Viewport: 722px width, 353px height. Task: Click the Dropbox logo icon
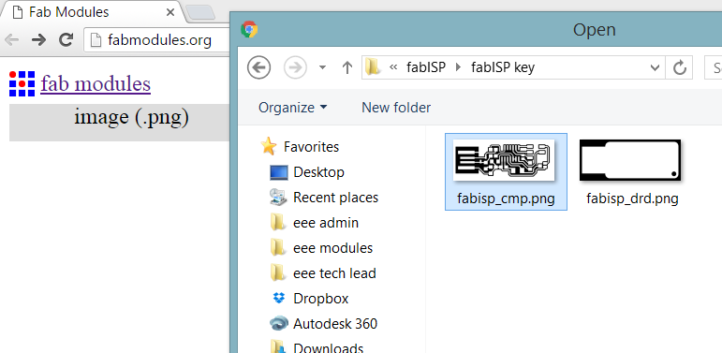pyautogui.click(x=278, y=299)
